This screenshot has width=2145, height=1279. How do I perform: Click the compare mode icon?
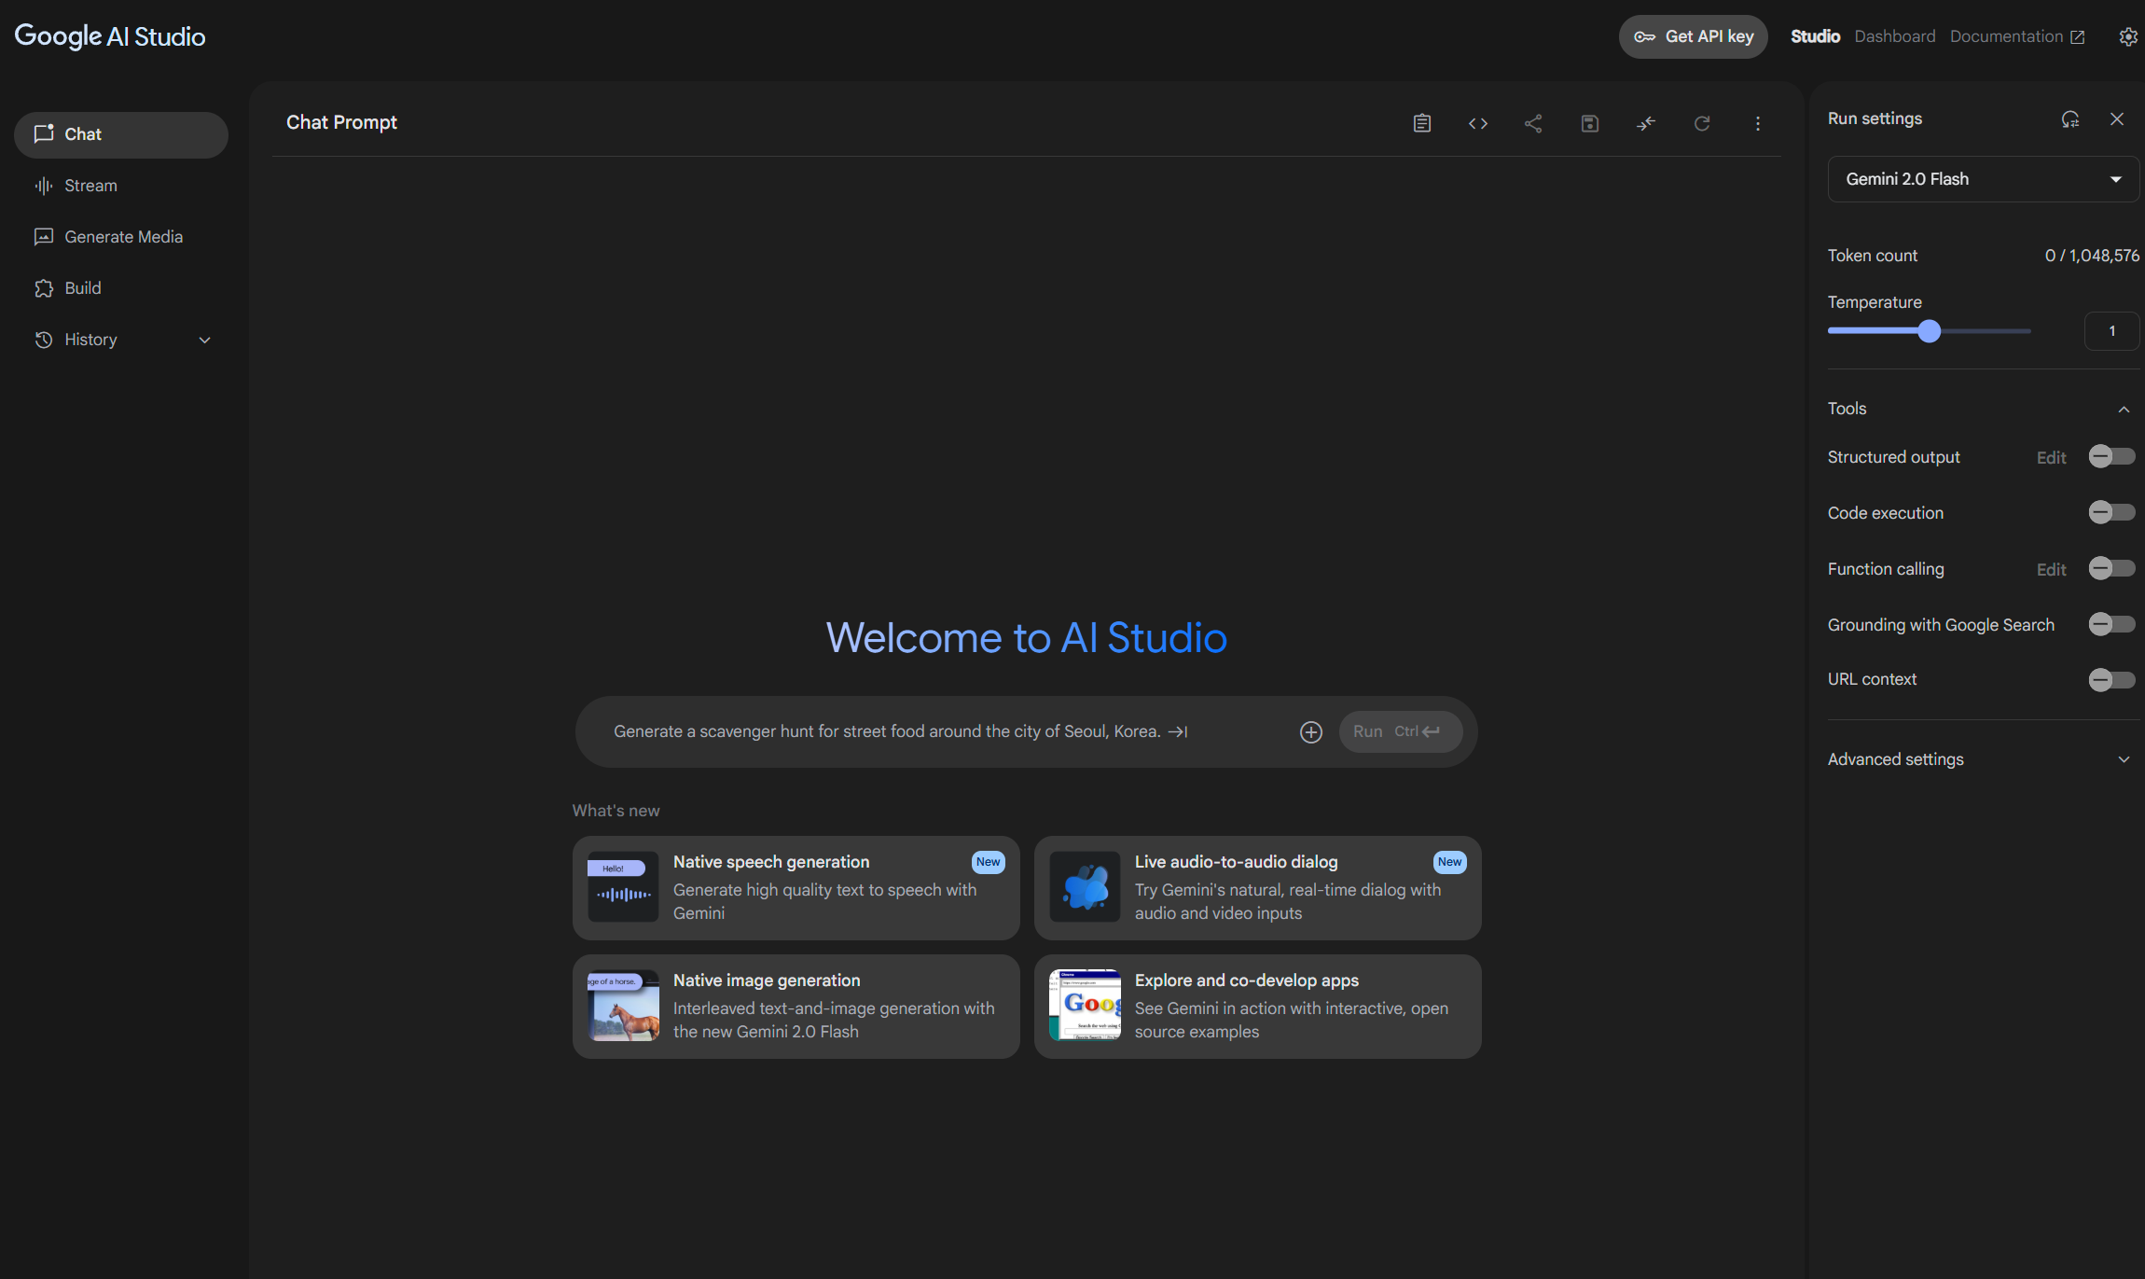coord(1646,123)
